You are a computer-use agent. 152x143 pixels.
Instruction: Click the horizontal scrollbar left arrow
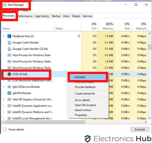click(3, 122)
